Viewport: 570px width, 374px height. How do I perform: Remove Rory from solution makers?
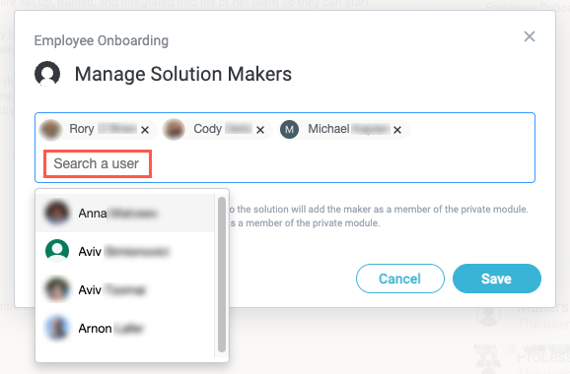click(x=145, y=130)
